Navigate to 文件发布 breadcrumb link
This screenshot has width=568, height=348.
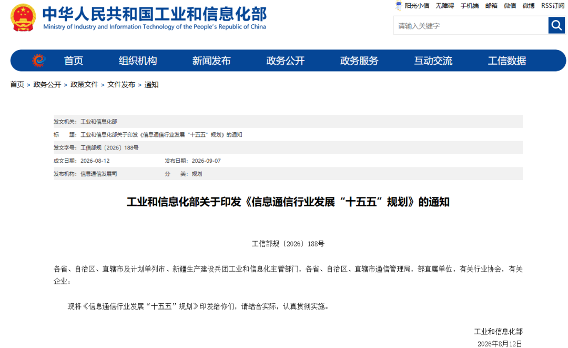click(121, 84)
